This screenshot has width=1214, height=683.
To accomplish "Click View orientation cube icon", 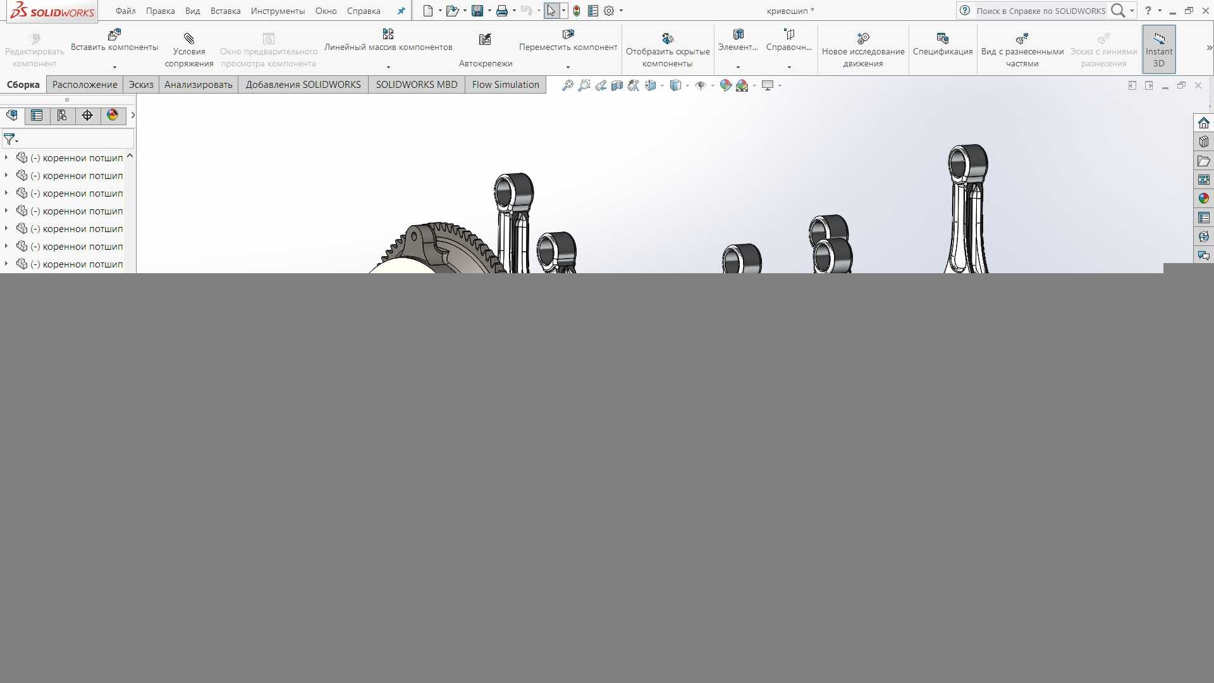I will click(650, 85).
